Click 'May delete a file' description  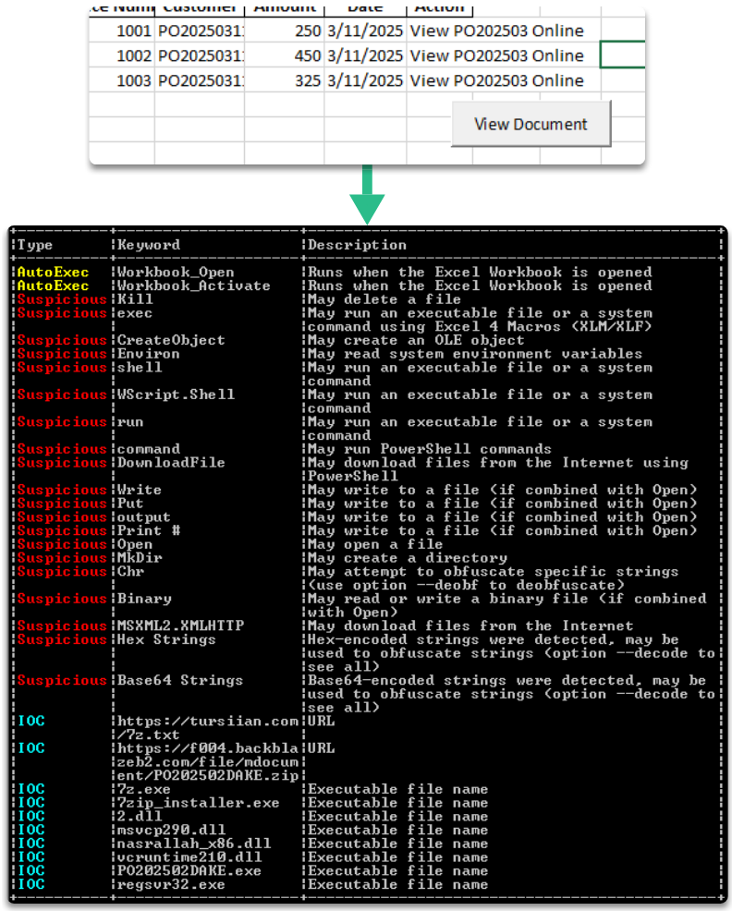click(x=384, y=299)
